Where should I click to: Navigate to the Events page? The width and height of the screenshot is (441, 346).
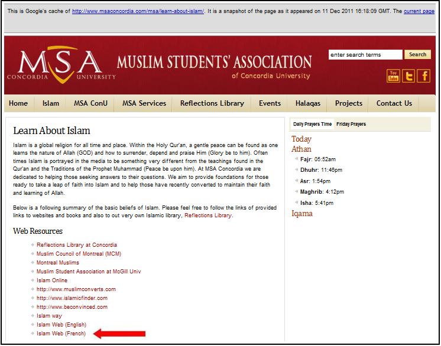click(x=270, y=103)
